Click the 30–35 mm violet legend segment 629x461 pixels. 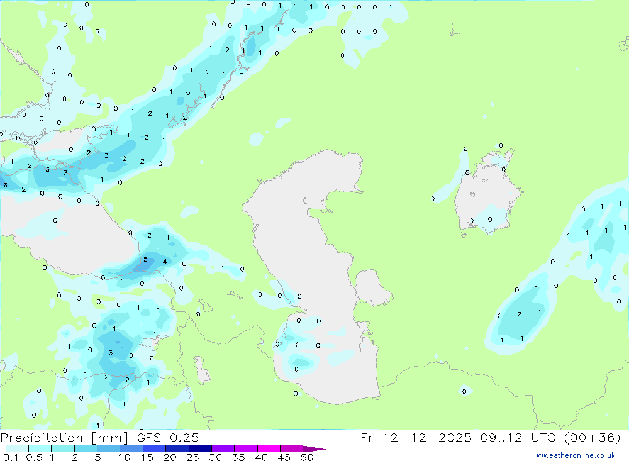223,448
